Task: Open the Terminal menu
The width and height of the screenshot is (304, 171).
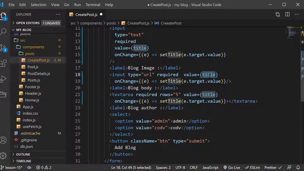Action: pyautogui.click(x=93, y=5)
